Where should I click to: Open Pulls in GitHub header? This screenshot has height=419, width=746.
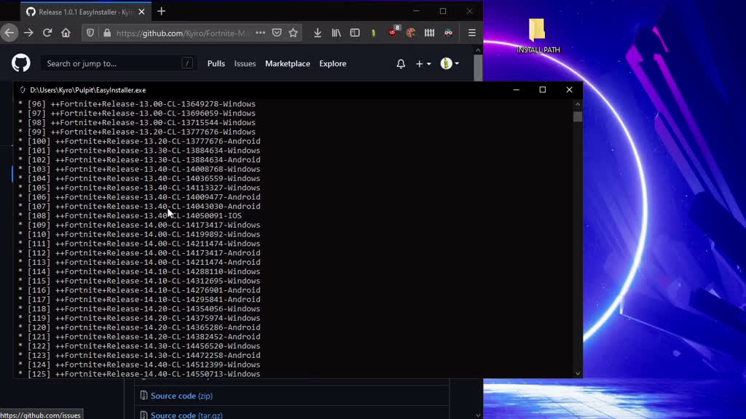(216, 64)
